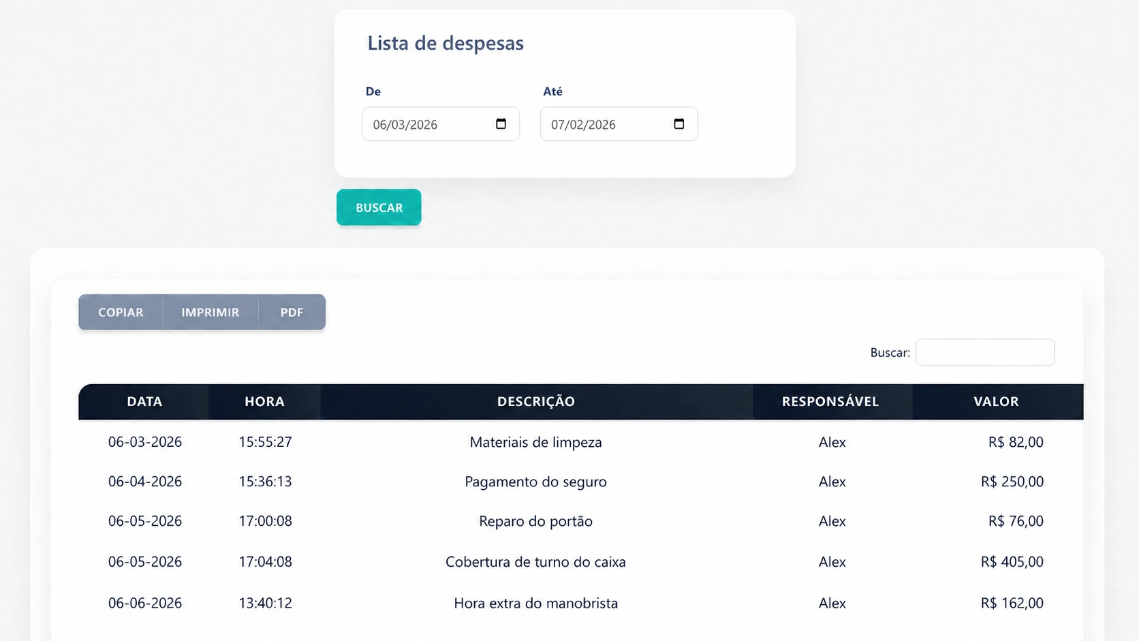Click value cell R$ 250,00

click(1012, 482)
